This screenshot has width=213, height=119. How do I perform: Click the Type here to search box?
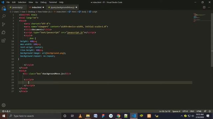coord(34,116)
